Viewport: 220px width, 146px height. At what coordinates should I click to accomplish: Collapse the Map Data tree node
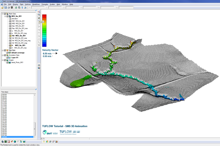click(x=2, y=50)
